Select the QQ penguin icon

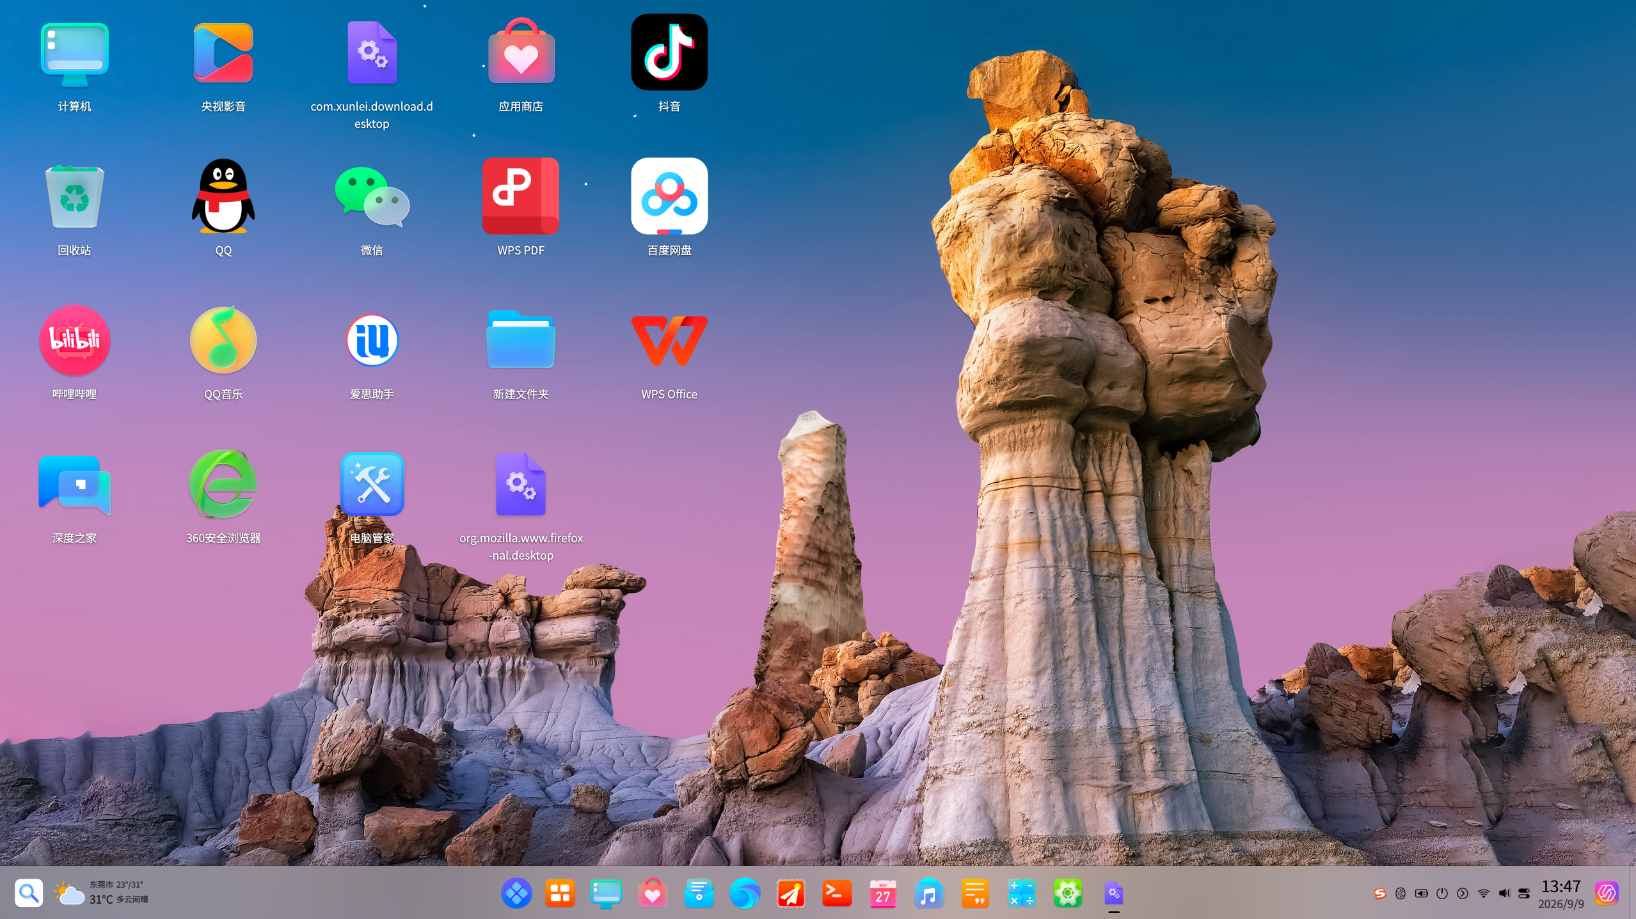[223, 196]
